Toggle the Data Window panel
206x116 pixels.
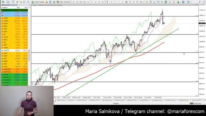click(17, 2)
